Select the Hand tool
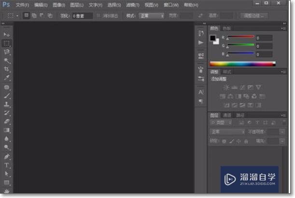The height and width of the screenshot is (198, 295). (7, 191)
